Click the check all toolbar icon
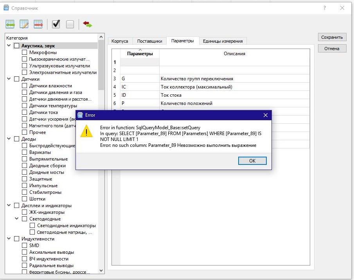 pos(56,24)
